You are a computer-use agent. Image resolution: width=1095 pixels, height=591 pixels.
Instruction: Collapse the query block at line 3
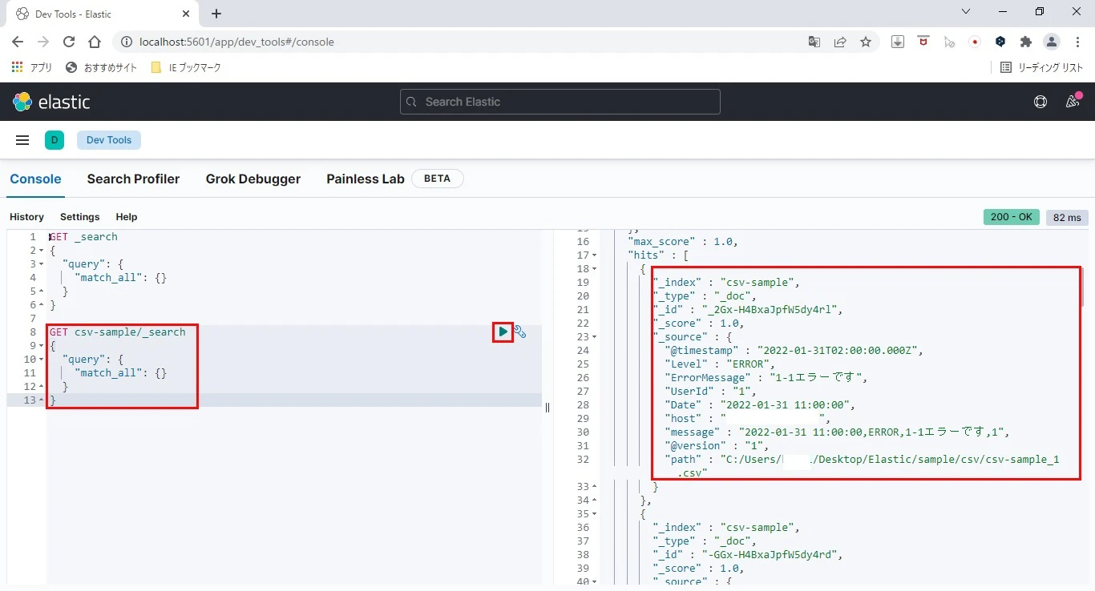click(x=41, y=264)
